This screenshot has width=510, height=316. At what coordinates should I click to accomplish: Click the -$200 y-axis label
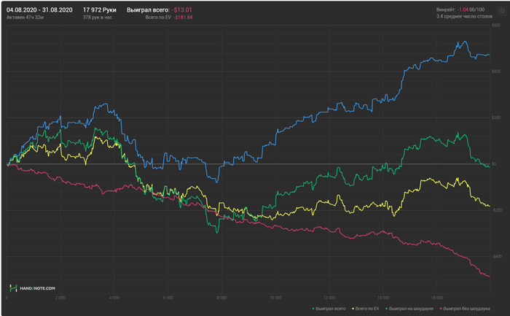pyautogui.click(x=497, y=210)
